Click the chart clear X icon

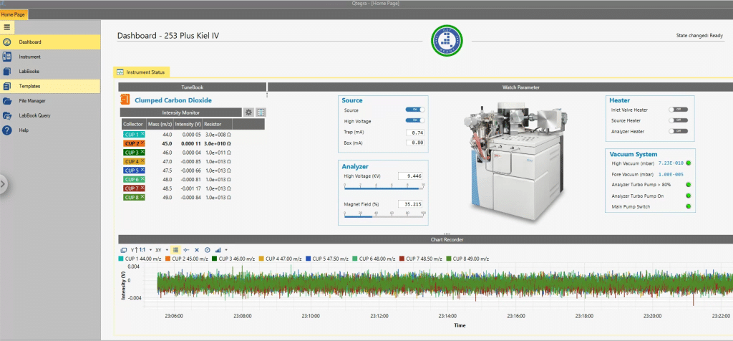click(197, 250)
